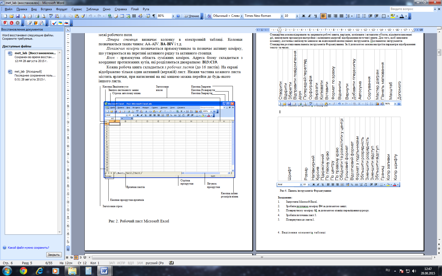Image resolution: width=442 pixels, height=276 pixels.
Task: Paste from clipboard icon
Action: point(77,16)
